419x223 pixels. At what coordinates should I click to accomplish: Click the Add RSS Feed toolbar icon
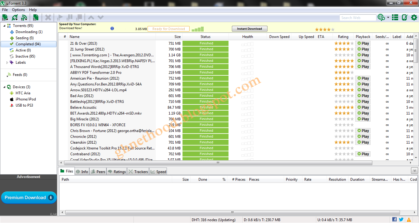click(24, 17)
